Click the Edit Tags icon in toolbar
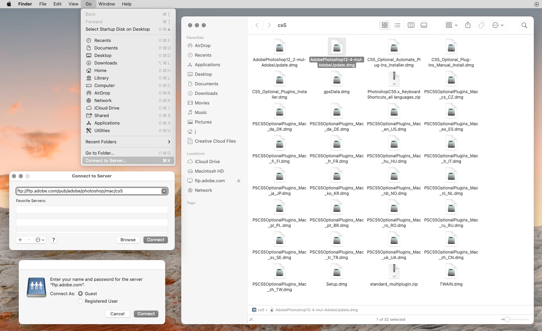This screenshot has width=542, height=331. tap(481, 25)
